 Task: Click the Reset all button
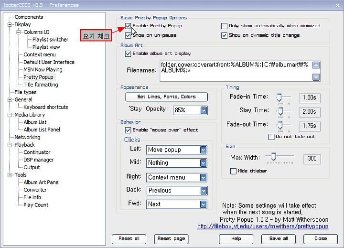129,239
